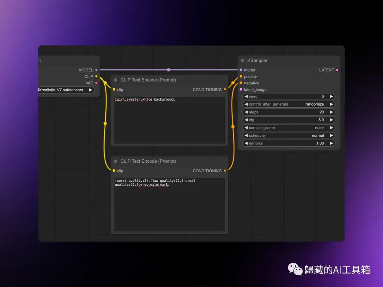Decrease steps with the left arrow
The width and height of the screenshot is (383, 287).
click(x=246, y=112)
